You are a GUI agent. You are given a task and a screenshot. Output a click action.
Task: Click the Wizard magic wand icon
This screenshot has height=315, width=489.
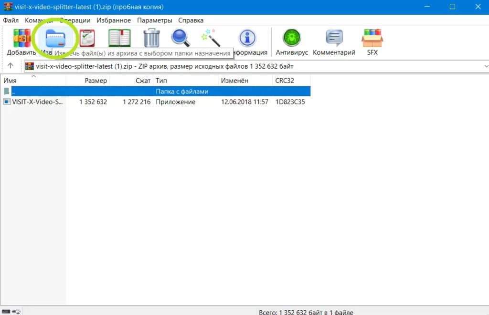211,38
